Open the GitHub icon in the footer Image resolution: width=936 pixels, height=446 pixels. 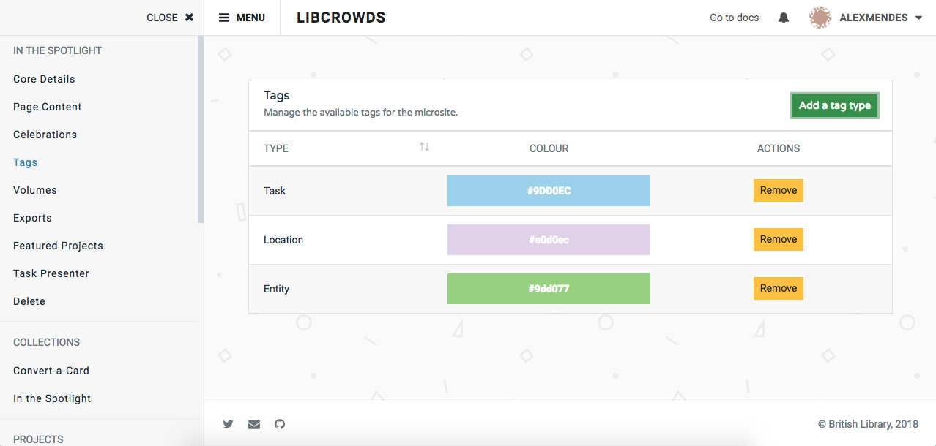point(279,424)
